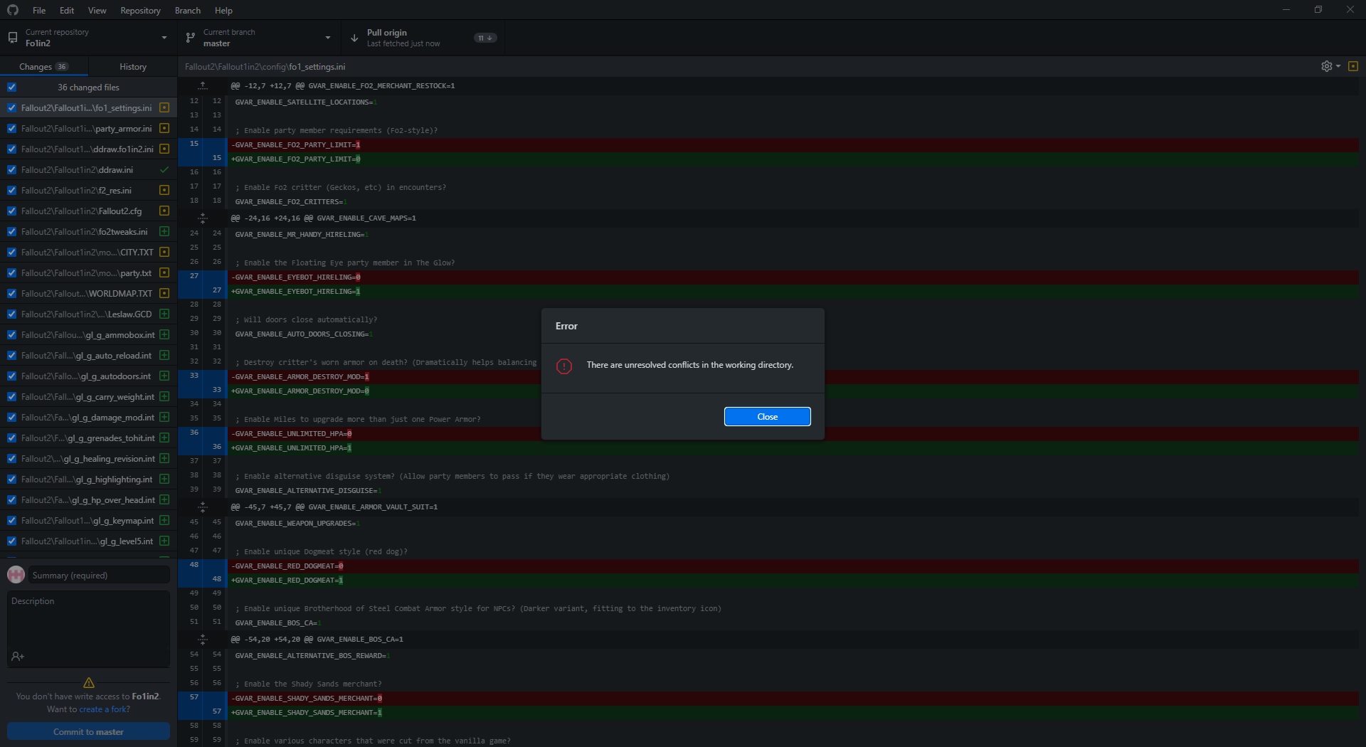Image resolution: width=1366 pixels, height=747 pixels.
Task: Uncheck the fo1_settings.ini file checkbox
Action: (x=11, y=107)
